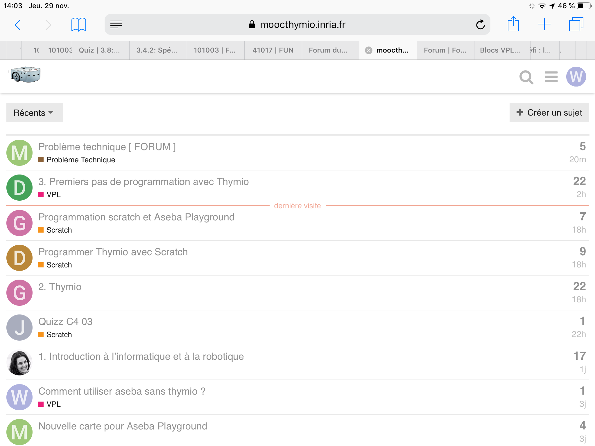Click photo avatar of Introduction topic
This screenshot has width=595, height=446.
(19, 362)
